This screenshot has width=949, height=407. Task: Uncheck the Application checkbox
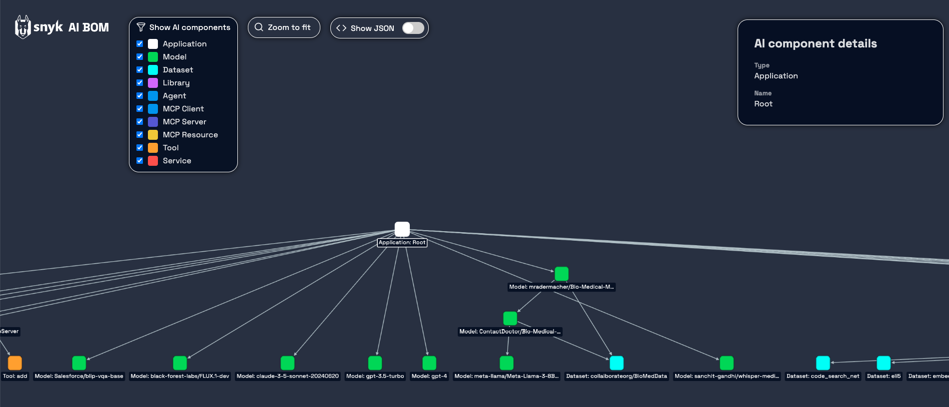click(140, 44)
